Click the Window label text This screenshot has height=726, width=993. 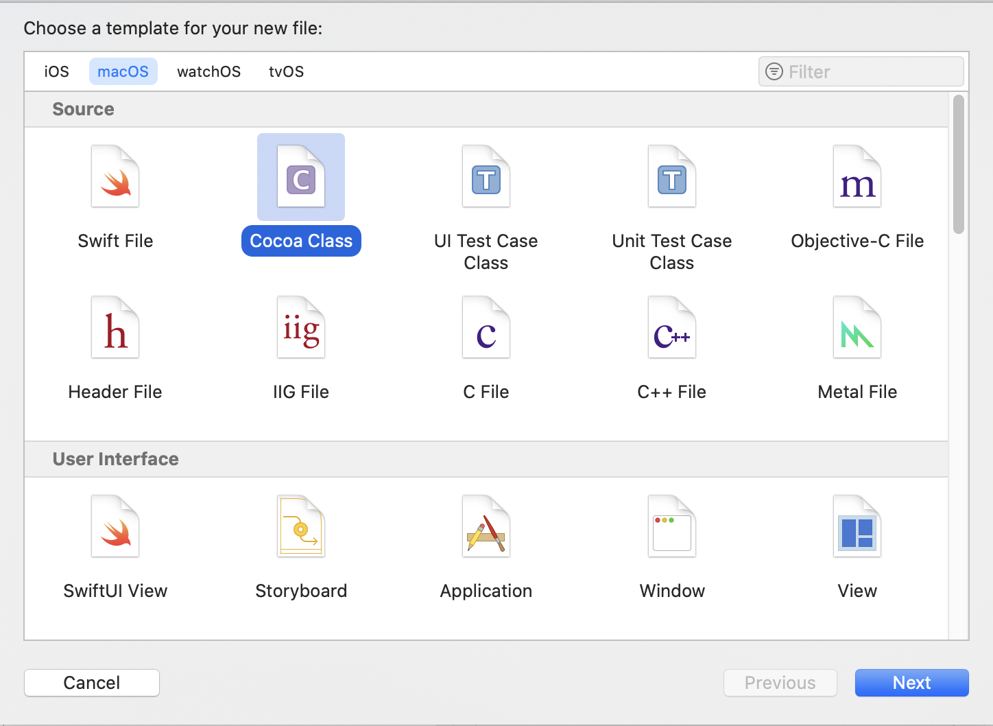(x=672, y=591)
